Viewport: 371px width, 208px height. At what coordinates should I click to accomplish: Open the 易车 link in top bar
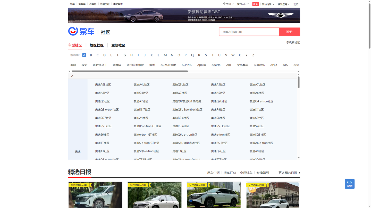(72, 4)
